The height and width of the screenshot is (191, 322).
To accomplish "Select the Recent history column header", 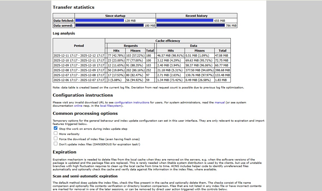I will tap(196, 16).
